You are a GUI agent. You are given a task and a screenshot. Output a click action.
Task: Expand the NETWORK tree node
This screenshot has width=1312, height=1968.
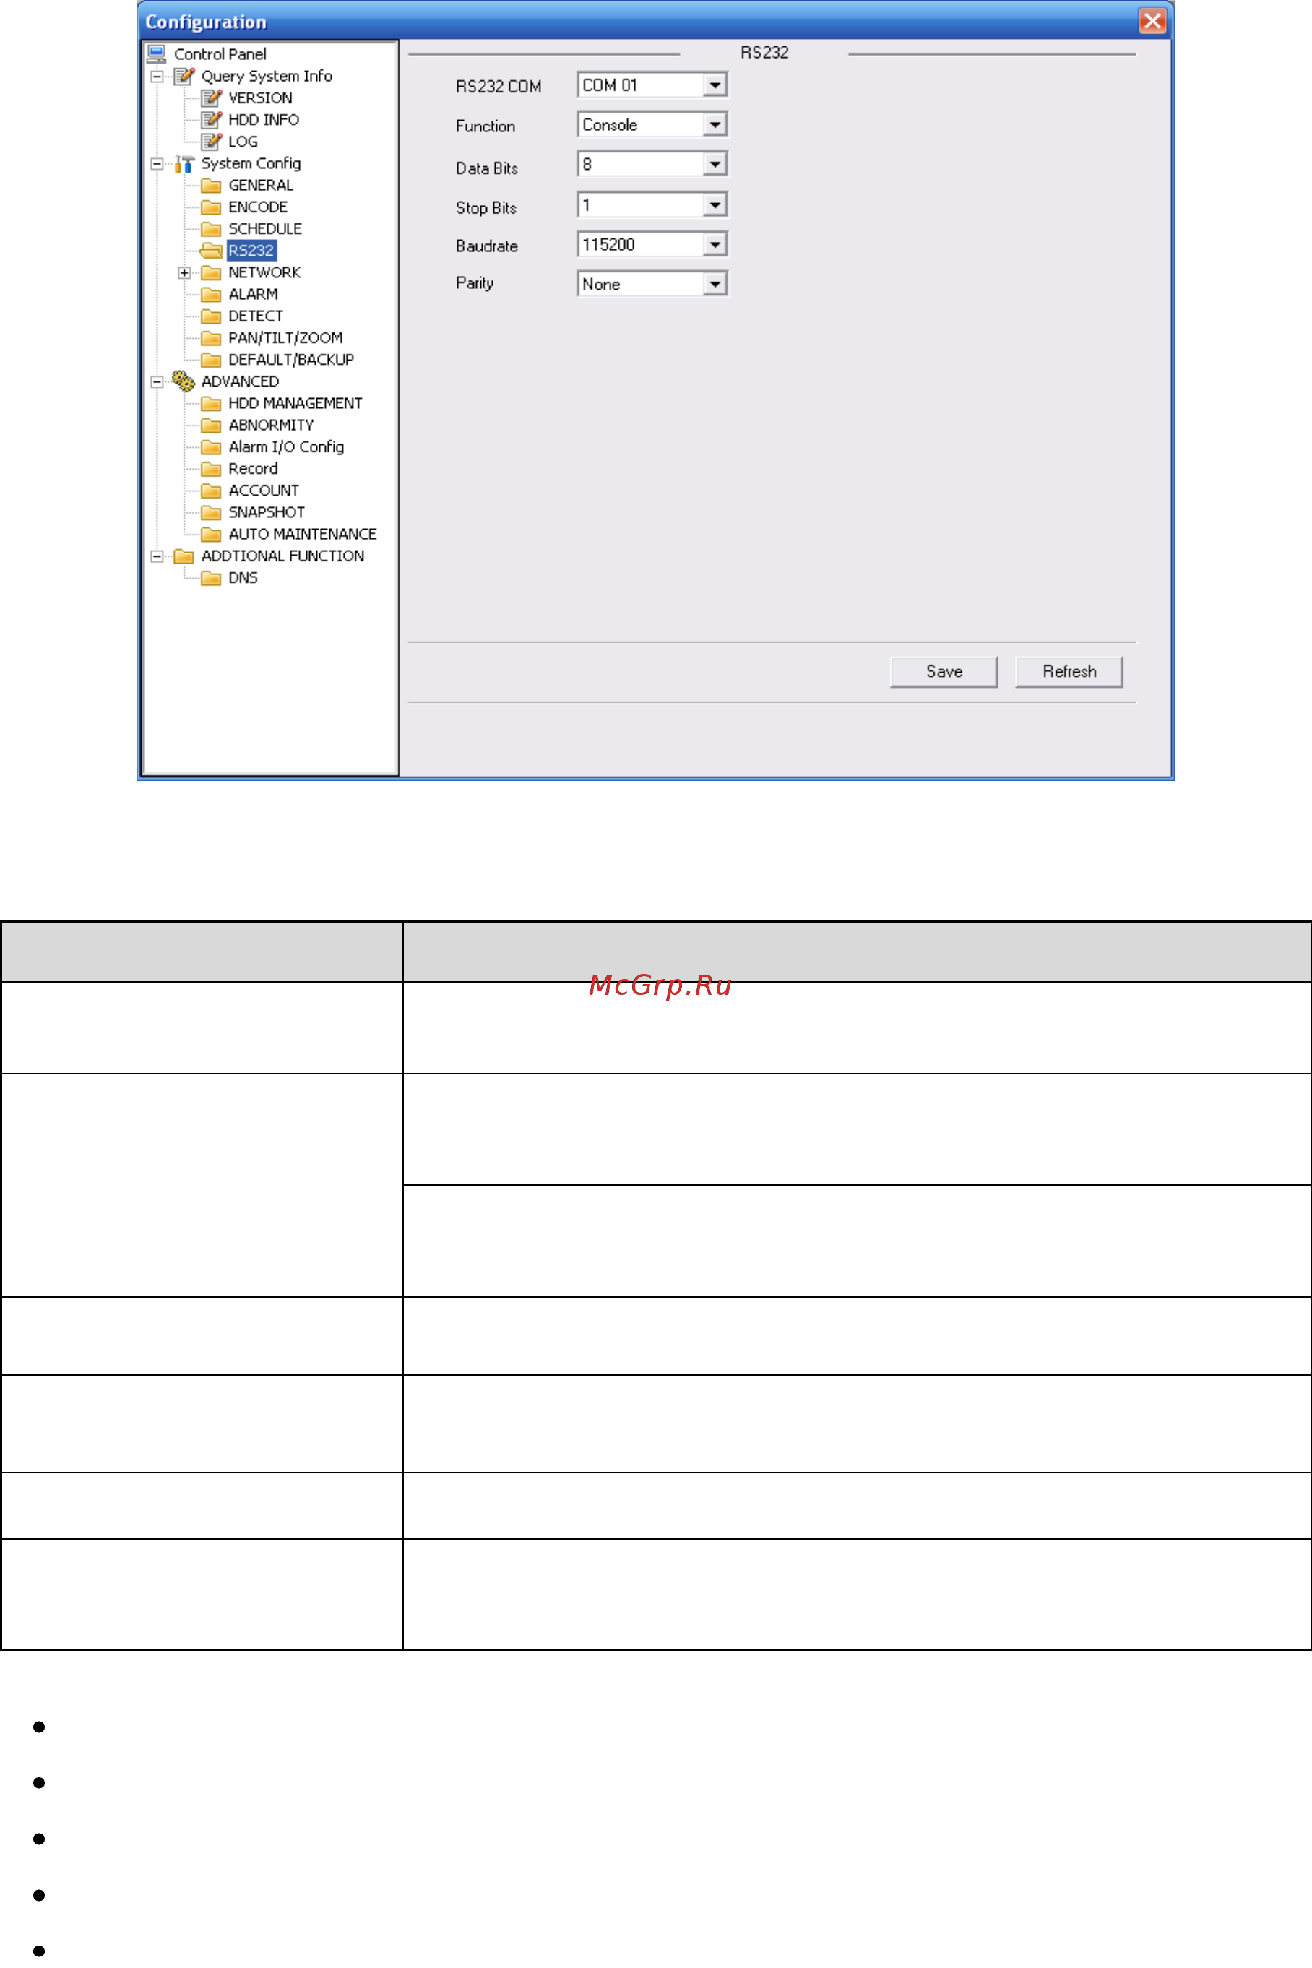184,273
